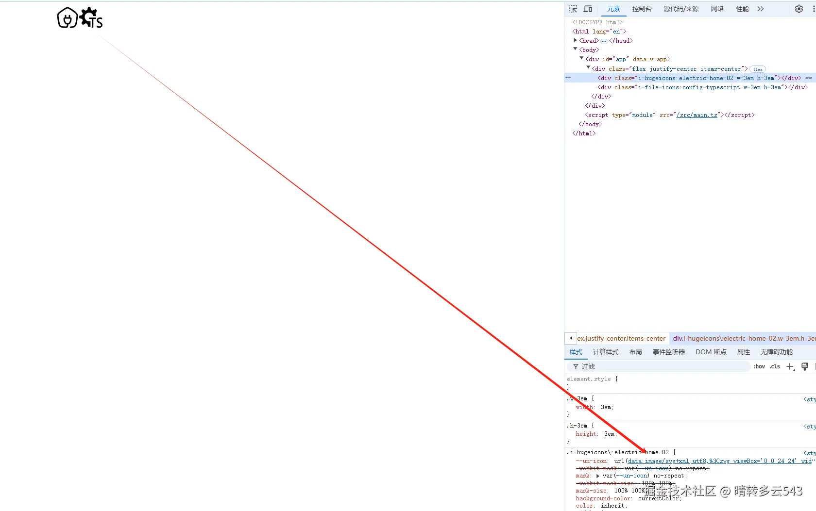Edit the color: inherit value
The height and width of the screenshot is (511, 816).
612,506
